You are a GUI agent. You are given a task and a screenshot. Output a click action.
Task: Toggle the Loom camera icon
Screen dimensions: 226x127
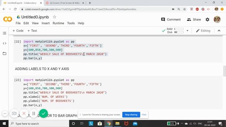point(14,114)
